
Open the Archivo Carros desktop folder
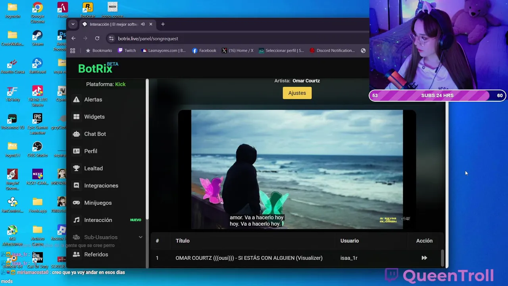click(38, 235)
